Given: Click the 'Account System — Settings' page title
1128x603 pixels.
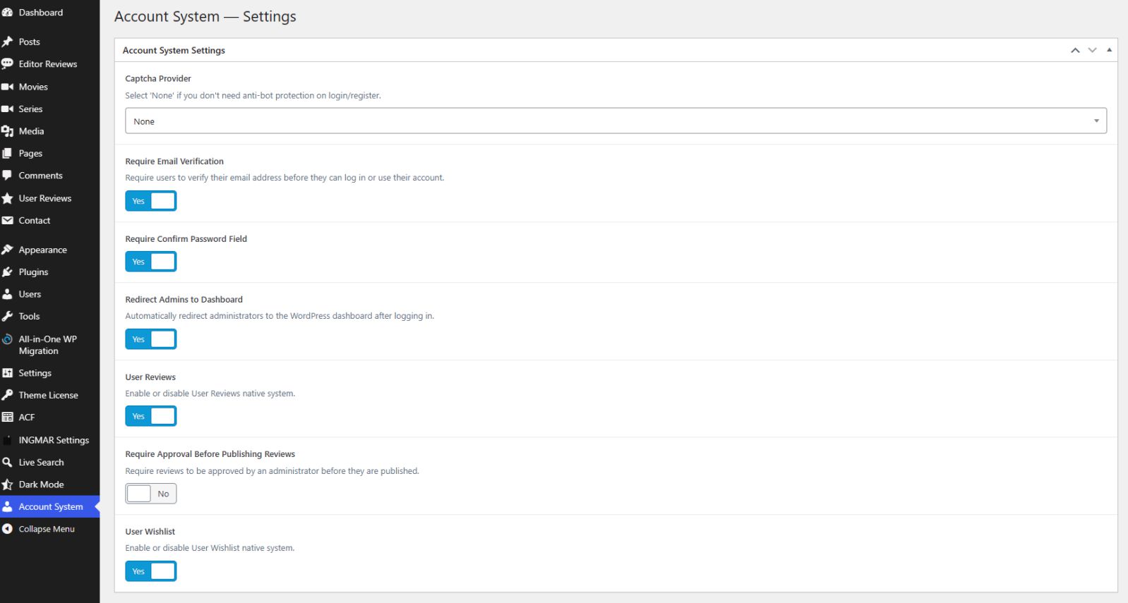Looking at the screenshot, I should click(x=205, y=16).
